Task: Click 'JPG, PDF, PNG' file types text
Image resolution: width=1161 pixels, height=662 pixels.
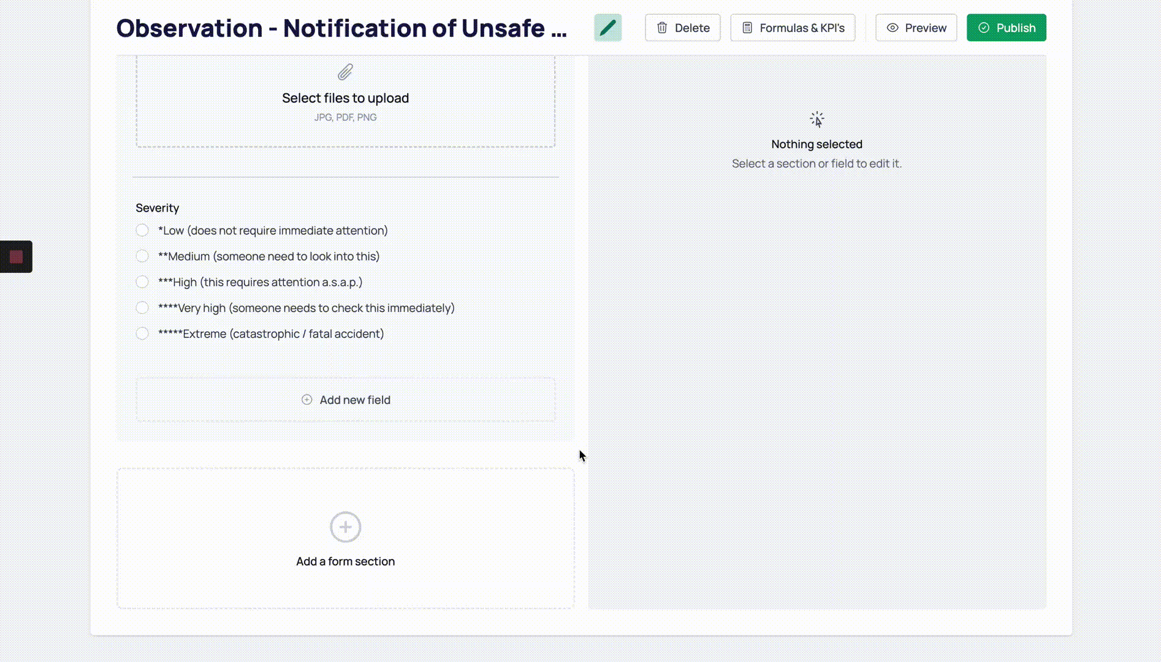Action: tap(345, 117)
